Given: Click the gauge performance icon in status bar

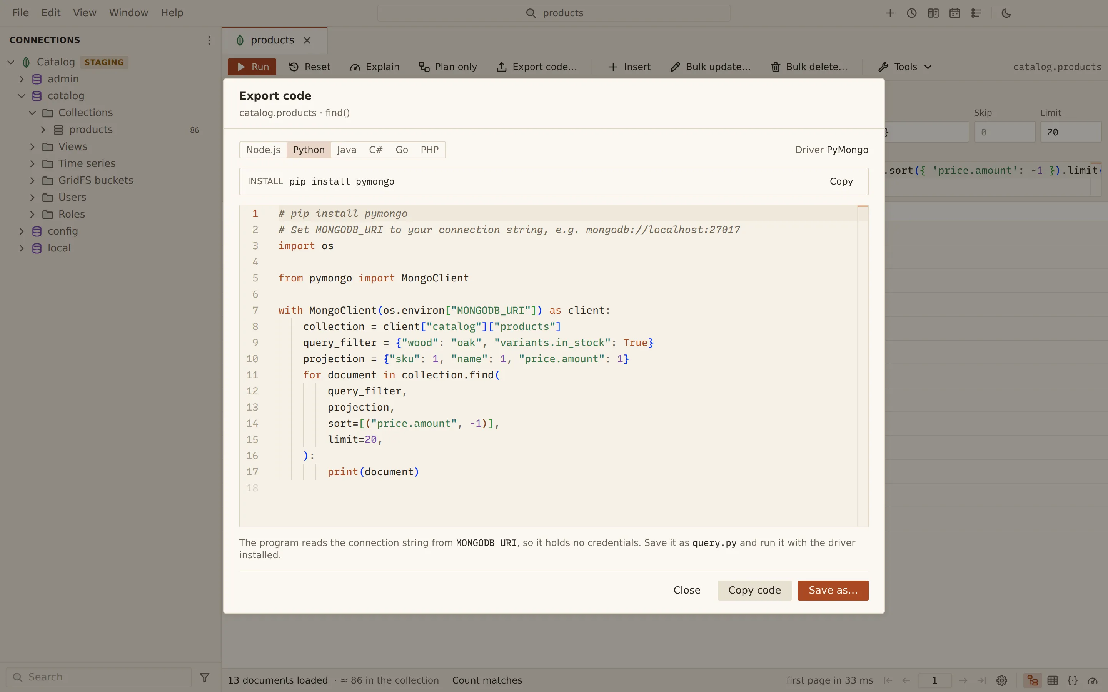Looking at the screenshot, I should pos(1093,680).
